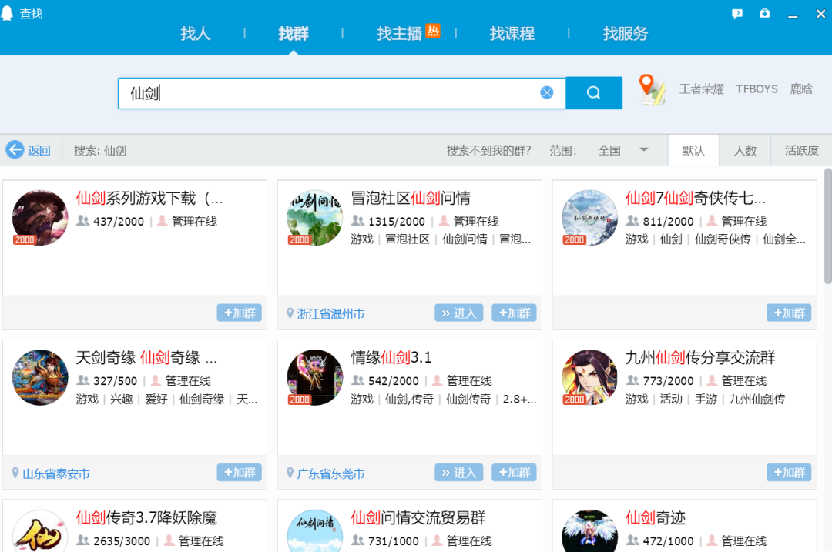Image resolution: width=832 pixels, height=552 pixels.
Task: Open avatar of 仙剑7仙剑奇侠传七 group
Action: [590, 217]
